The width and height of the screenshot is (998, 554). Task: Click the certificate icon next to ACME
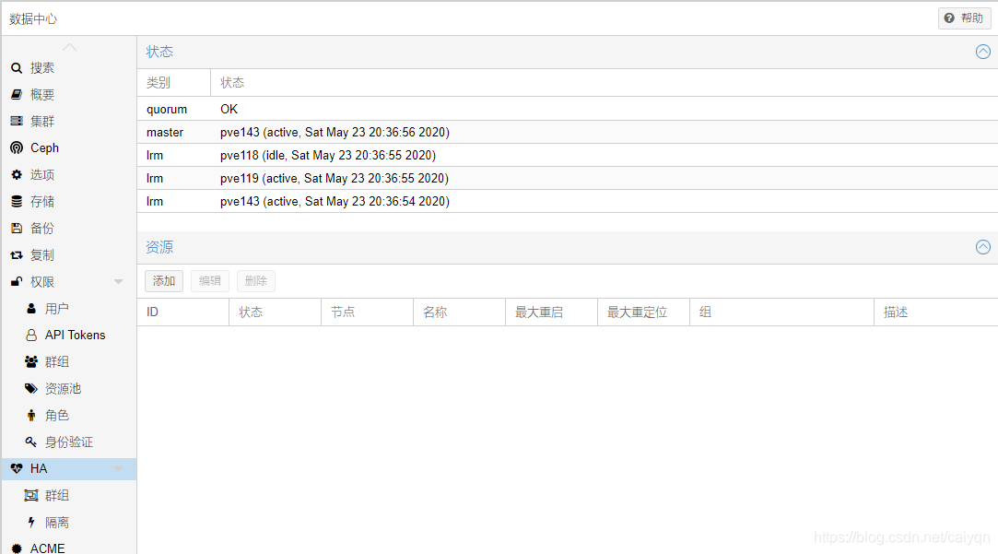[x=17, y=548]
